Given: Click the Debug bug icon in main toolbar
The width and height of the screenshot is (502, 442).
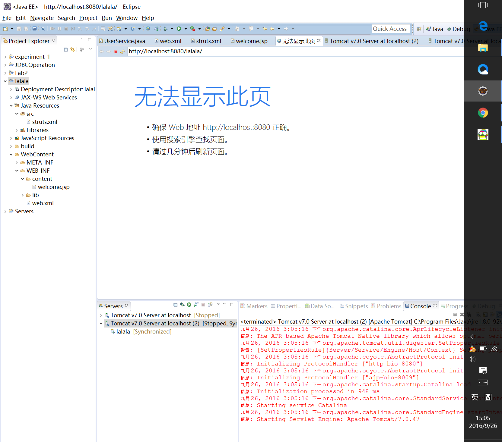Looking at the screenshot, I should 165,29.
